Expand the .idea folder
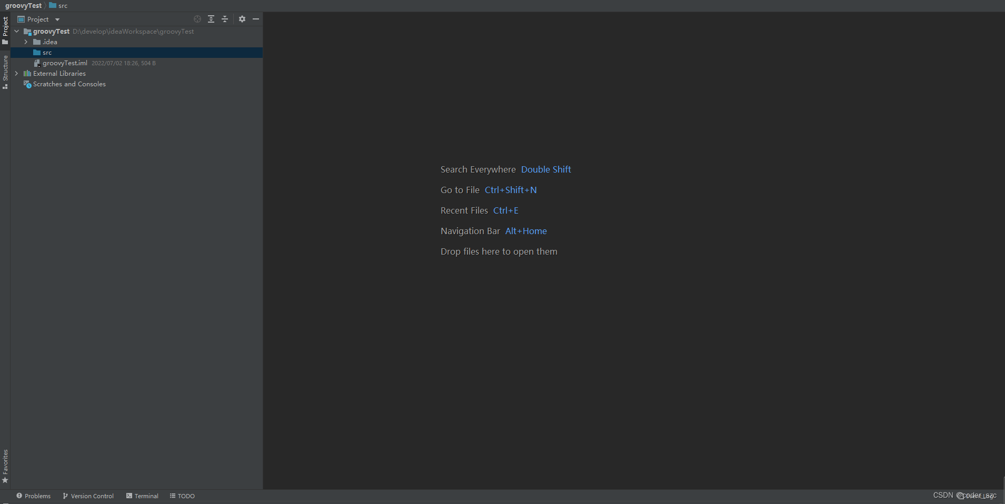 pos(26,42)
